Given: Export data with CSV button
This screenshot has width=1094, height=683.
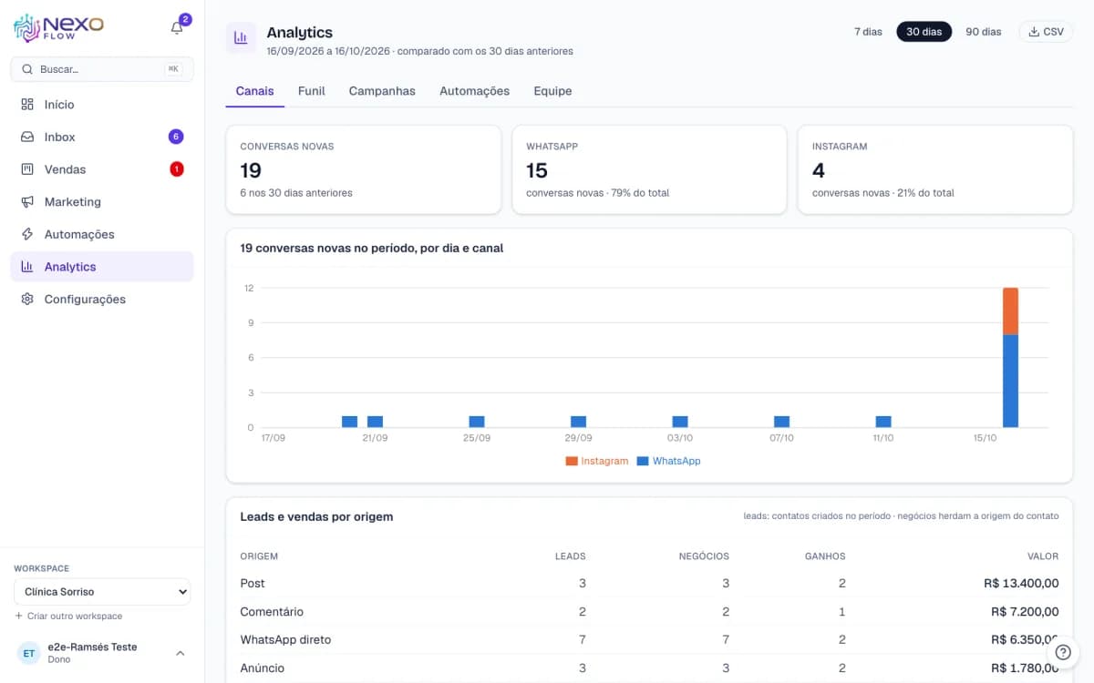Looking at the screenshot, I should (x=1046, y=32).
